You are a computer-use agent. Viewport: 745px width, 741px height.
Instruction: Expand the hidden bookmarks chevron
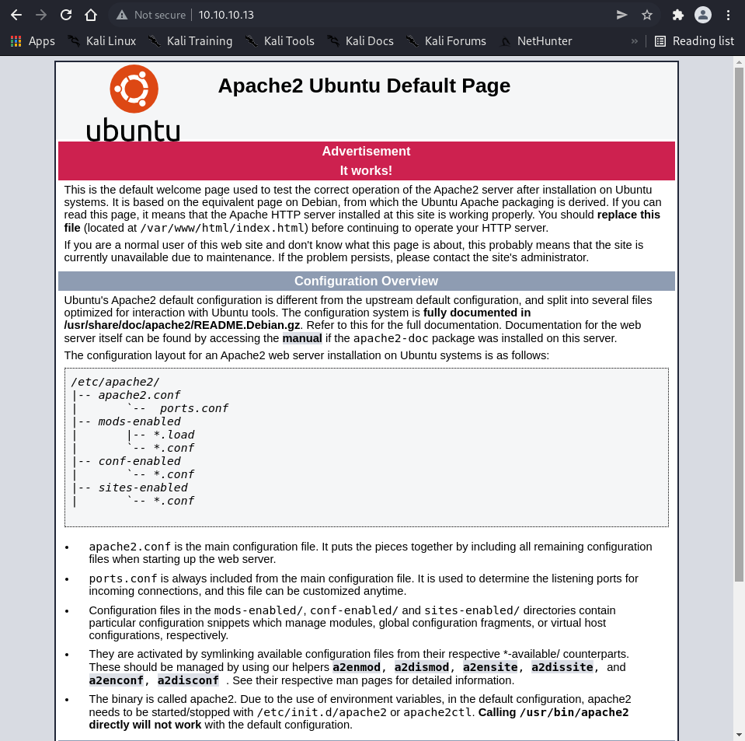click(x=634, y=41)
